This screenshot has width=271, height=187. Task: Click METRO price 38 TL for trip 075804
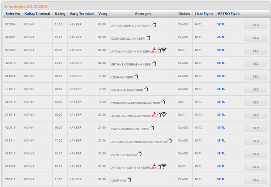pyautogui.click(x=221, y=24)
